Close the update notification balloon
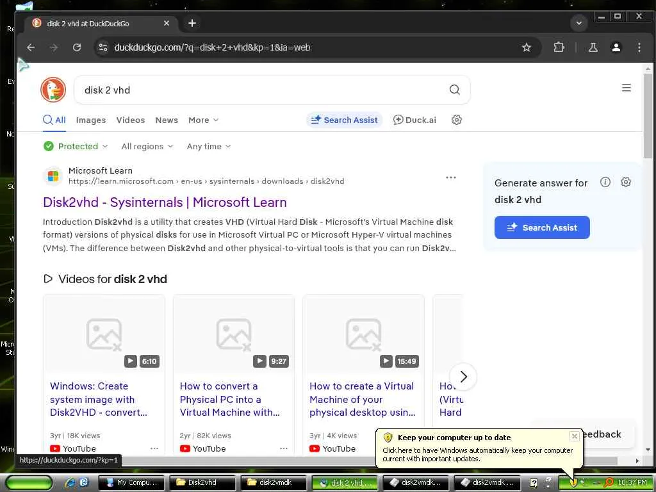Screen dimensions: 656x492 pos(574,436)
